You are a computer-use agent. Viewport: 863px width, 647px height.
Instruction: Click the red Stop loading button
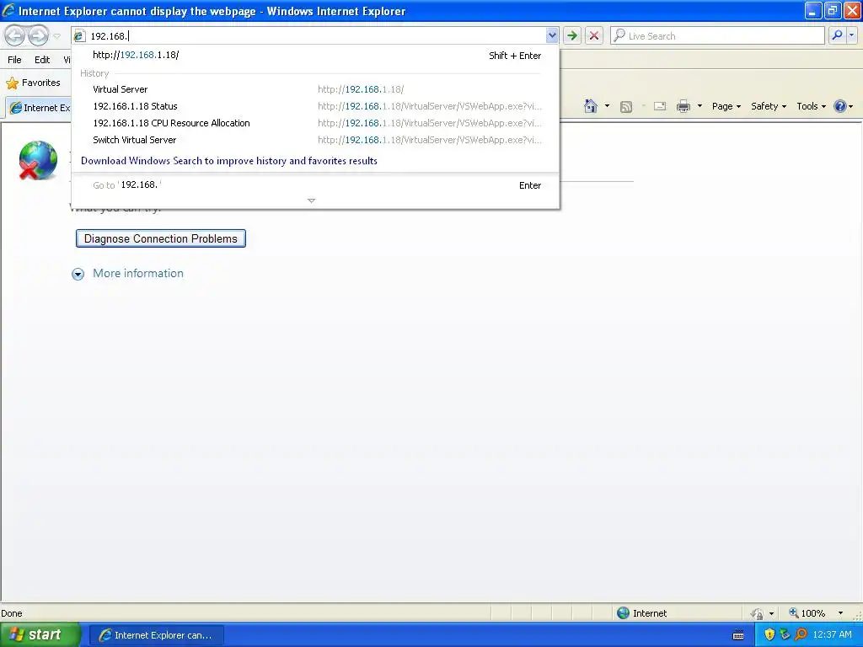[594, 35]
